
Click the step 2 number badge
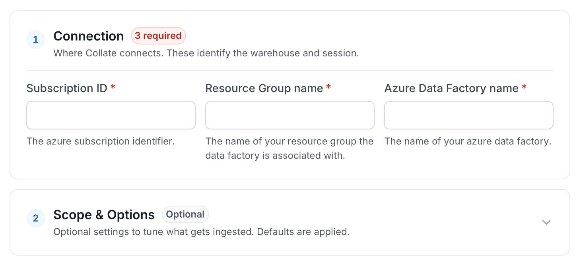(x=36, y=218)
